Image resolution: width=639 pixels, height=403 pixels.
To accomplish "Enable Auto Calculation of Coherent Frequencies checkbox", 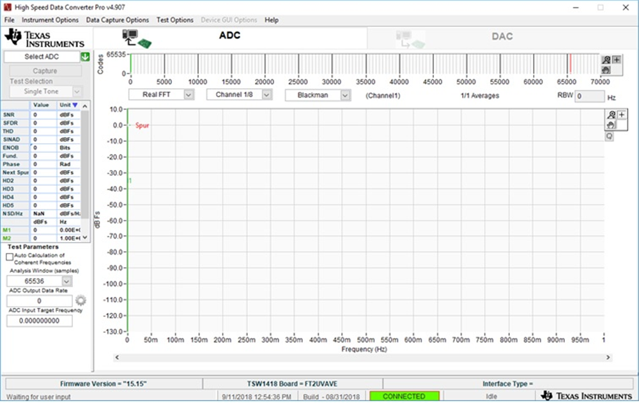I will coord(10,257).
